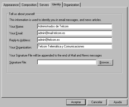Click the empty Signature File field
This screenshot has width=129, height=107.
coord(67,62)
